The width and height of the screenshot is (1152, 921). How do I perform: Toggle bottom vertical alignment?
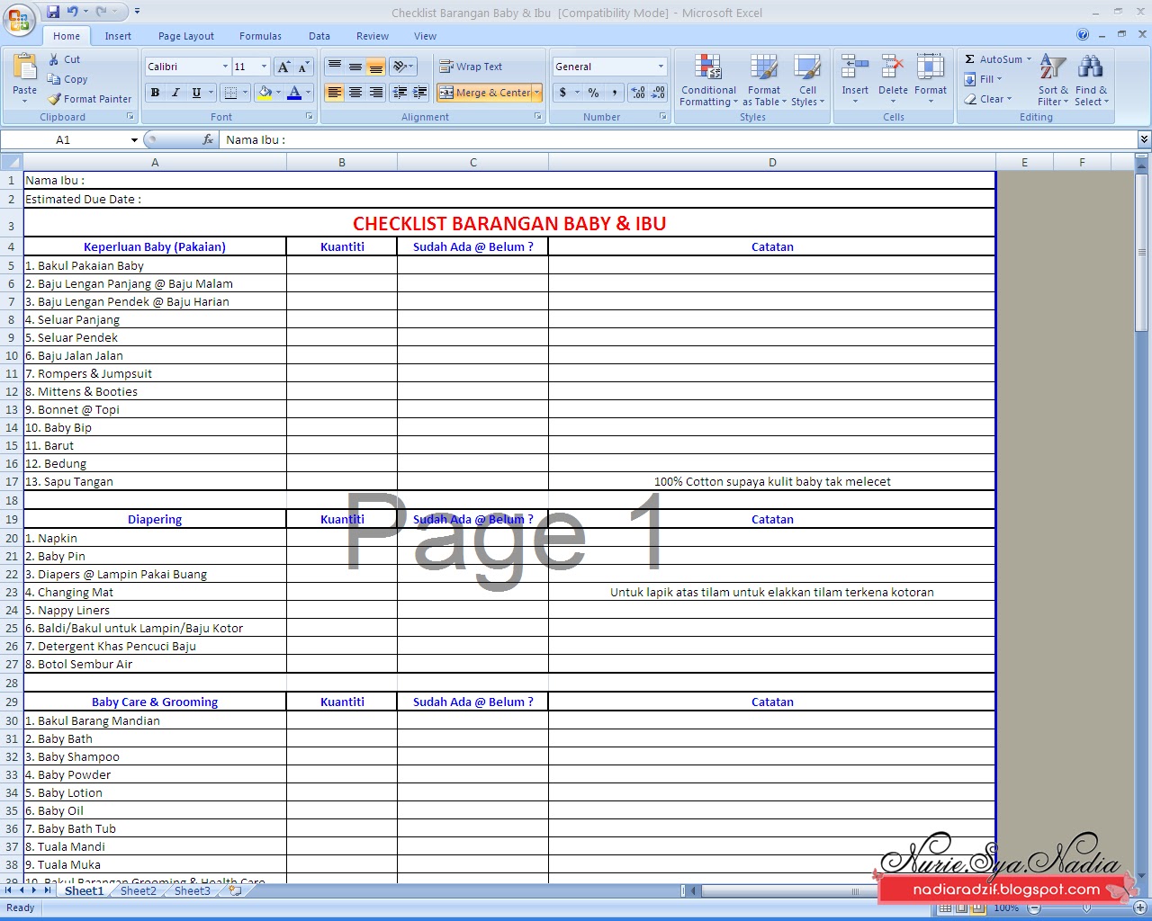(376, 67)
